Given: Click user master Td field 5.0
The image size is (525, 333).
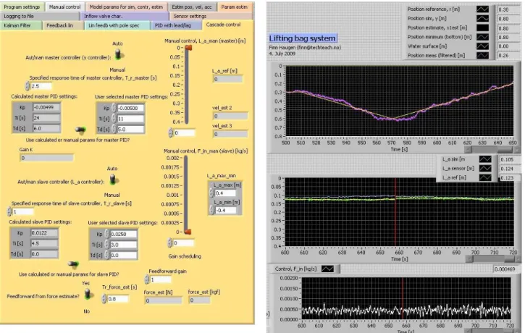Looking at the screenshot, I should tap(130, 129).
